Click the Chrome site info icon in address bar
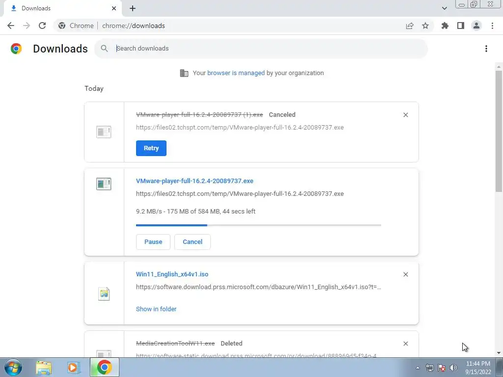Viewport: 503px width, 377px height. [62, 26]
